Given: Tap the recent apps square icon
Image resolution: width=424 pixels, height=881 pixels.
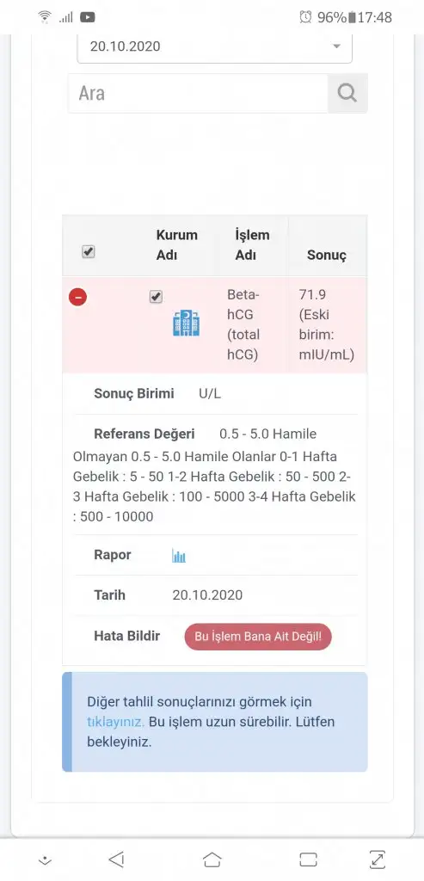Looking at the screenshot, I should tap(308, 859).
